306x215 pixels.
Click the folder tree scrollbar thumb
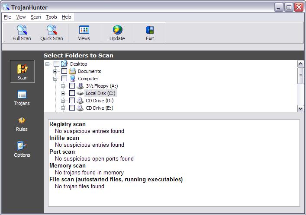point(300,76)
